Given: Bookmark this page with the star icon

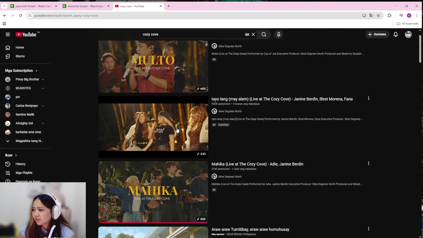Looking at the screenshot, I should [378, 16].
